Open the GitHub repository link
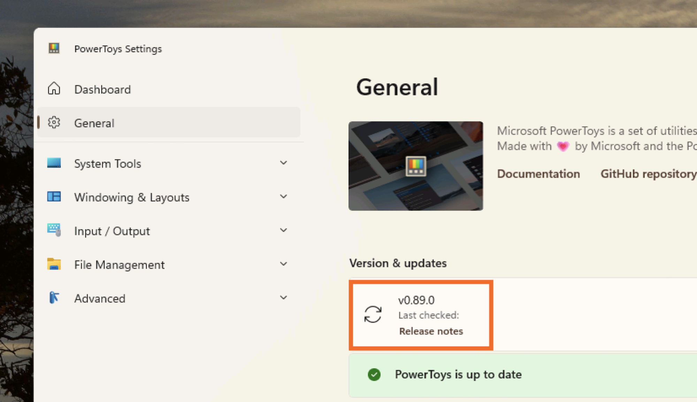The image size is (697, 402). [649, 174]
